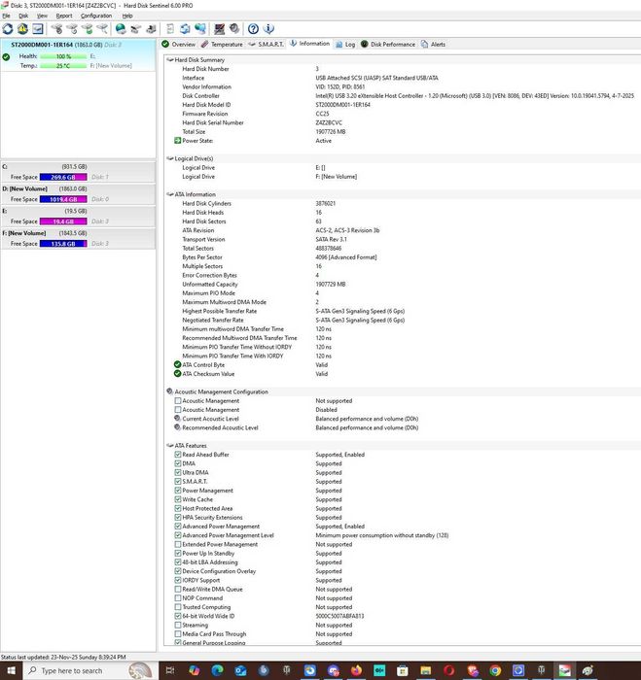This screenshot has width=641, height=680.
Task: Switch to the Overview tab
Action: 179,45
